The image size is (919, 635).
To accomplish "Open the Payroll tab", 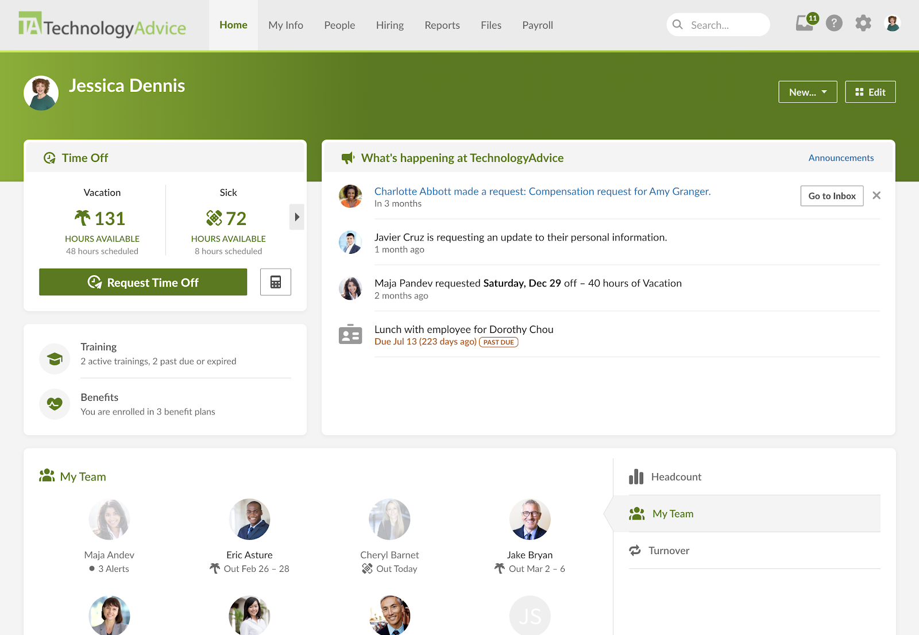I will pos(538,25).
